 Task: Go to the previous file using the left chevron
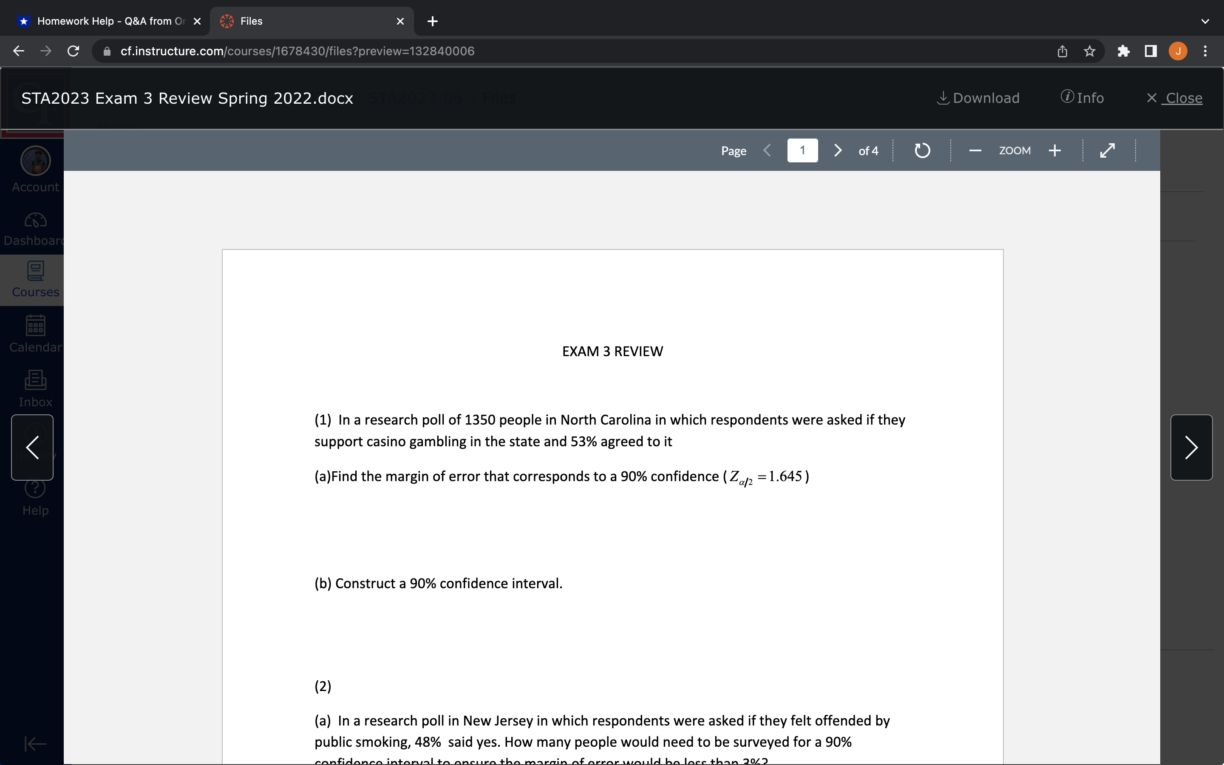(x=31, y=447)
